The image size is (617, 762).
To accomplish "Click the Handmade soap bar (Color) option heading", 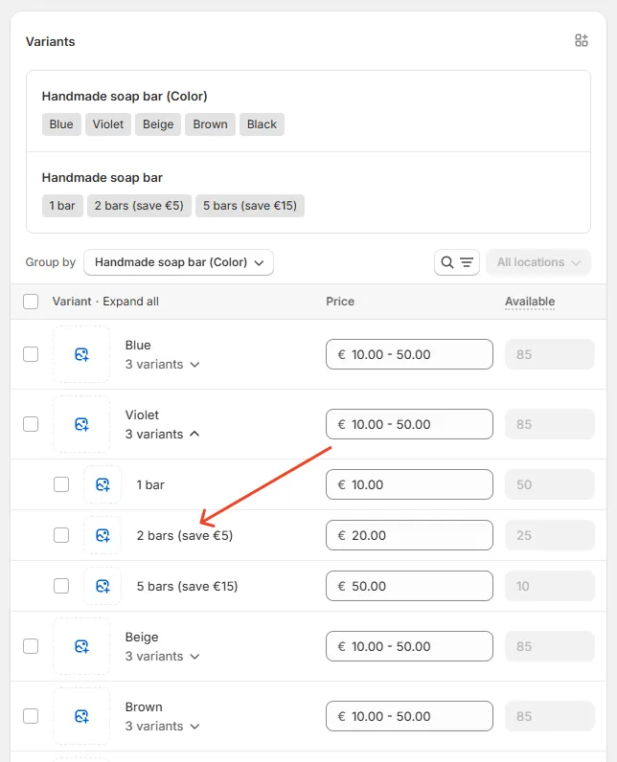I will tap(125, 97).
